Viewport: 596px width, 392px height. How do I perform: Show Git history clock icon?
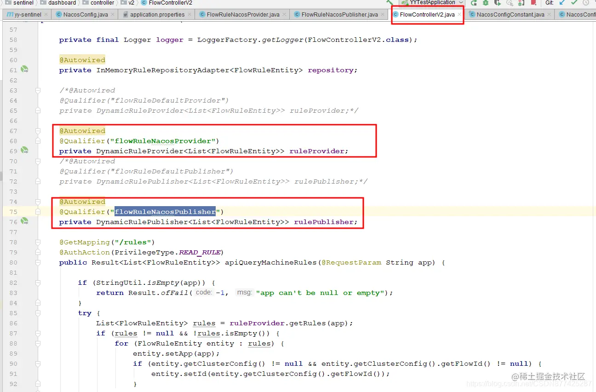[586, 3]
